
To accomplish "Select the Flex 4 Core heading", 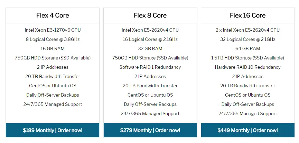I will click(53, 15).
